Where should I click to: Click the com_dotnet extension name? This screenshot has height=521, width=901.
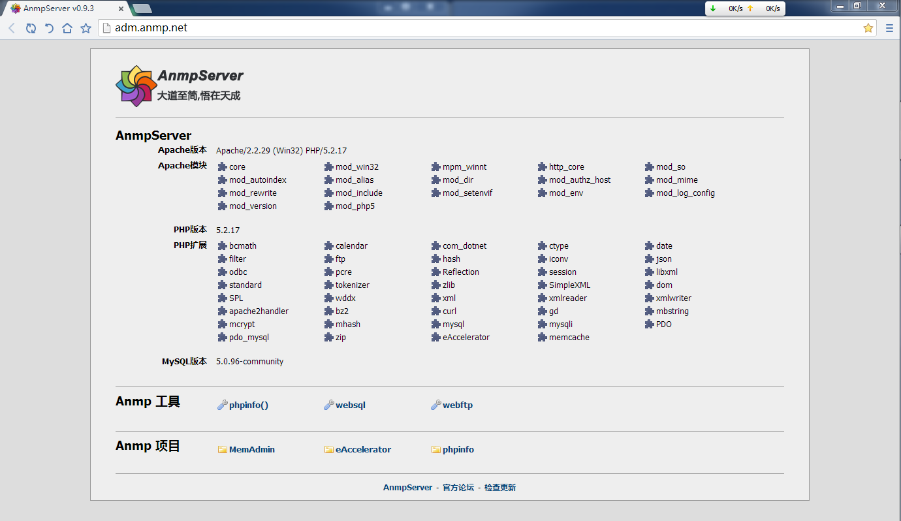(465, 246)
